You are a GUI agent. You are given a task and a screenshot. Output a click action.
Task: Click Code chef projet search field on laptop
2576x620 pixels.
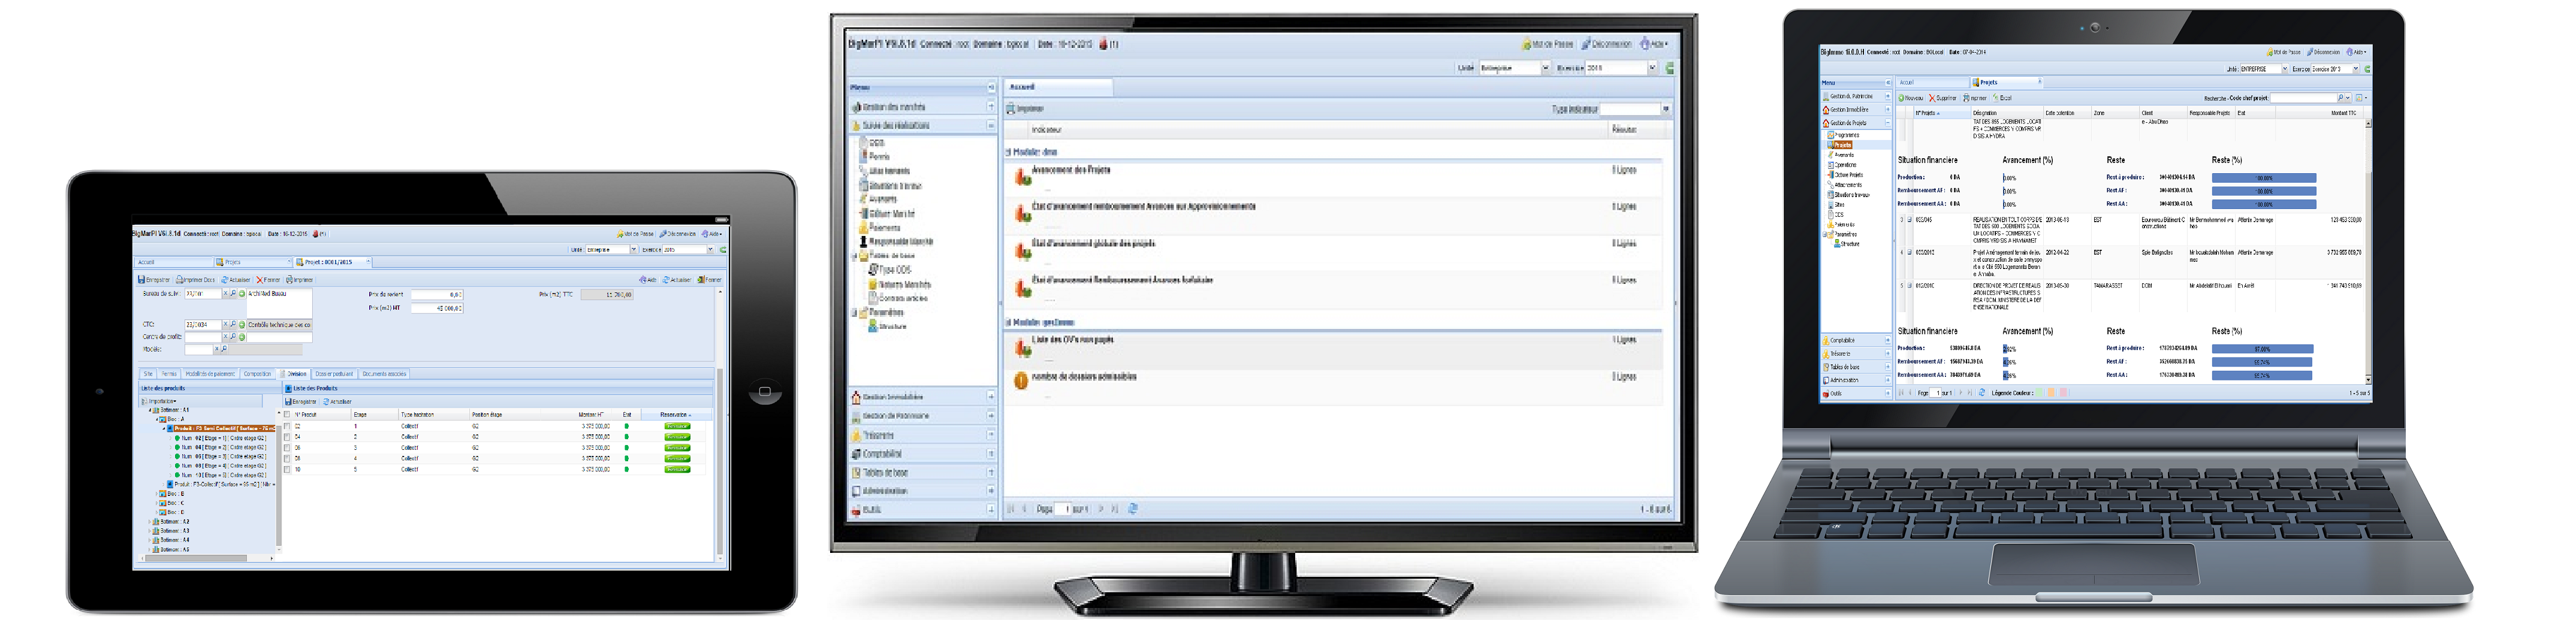[x=2303, y=98]
